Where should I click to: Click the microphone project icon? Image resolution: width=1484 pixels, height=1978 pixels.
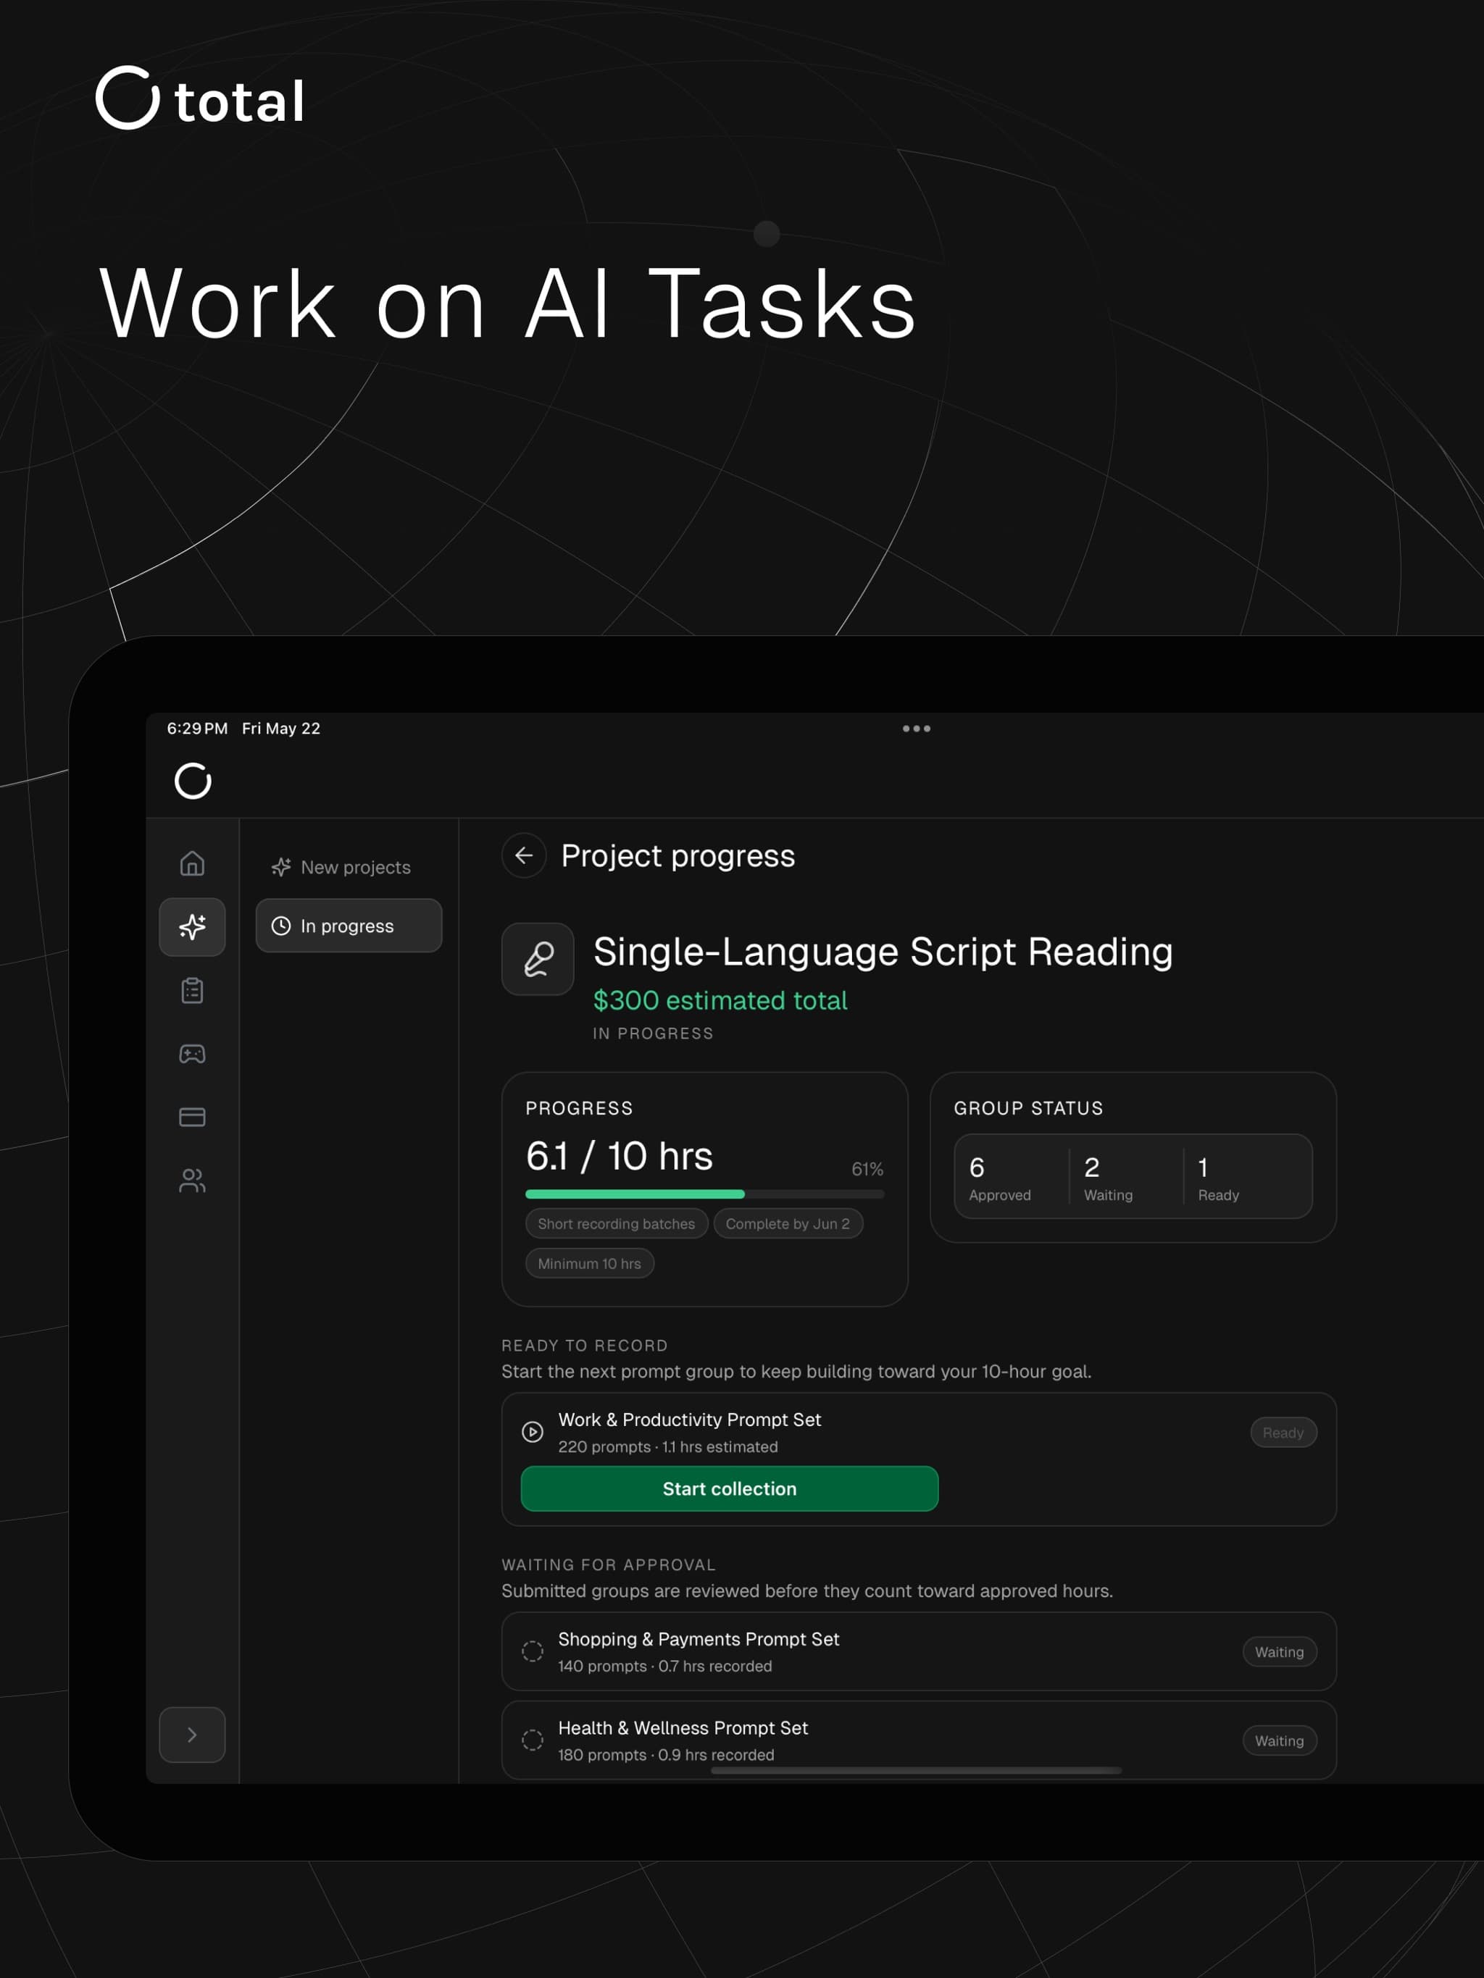pos(538,959)
